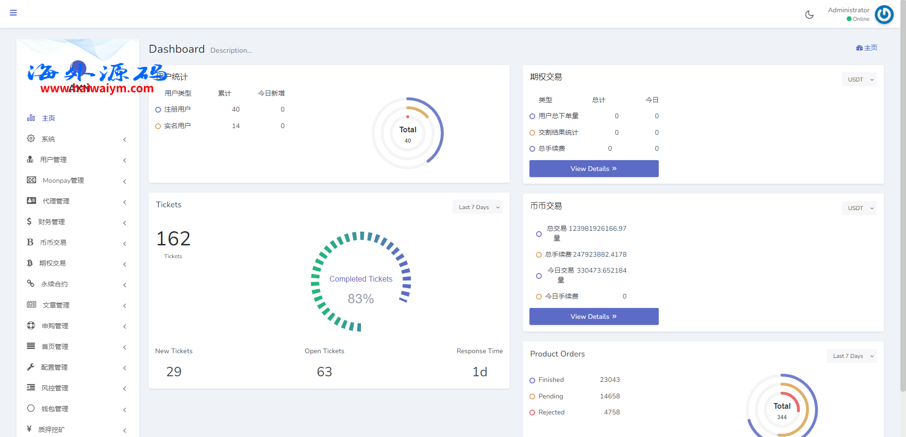Click the 主页 breadcrumb link
The width and height of the screenshot is (906, 437).
(x=867, y=48)
